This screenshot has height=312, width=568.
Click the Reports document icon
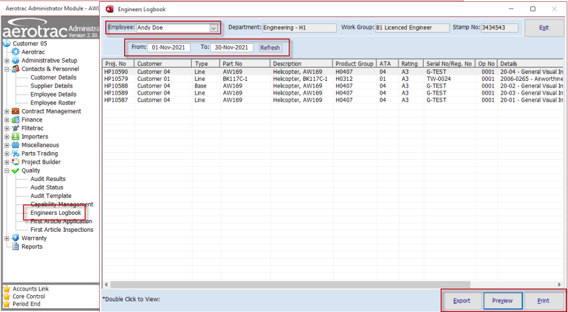15,246
